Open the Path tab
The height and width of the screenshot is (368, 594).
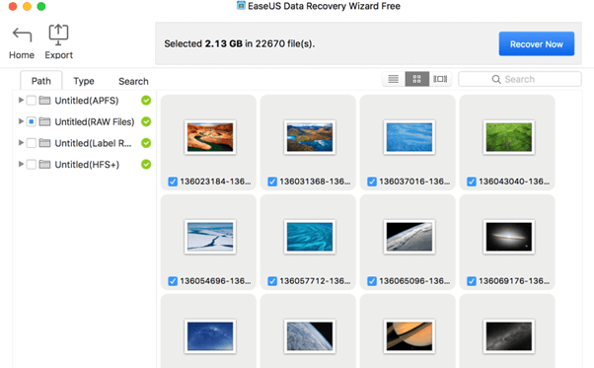pos(40,81)
